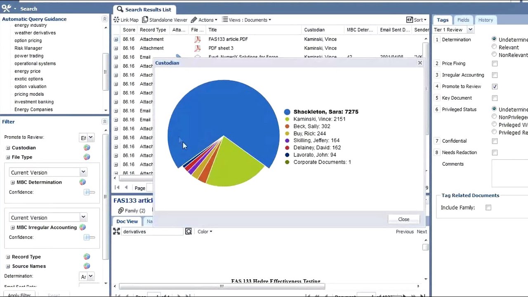The width and height of the screenshot is (528, 297).
Task: Open the Tier 1 Review dropdown
Action: 470,30
